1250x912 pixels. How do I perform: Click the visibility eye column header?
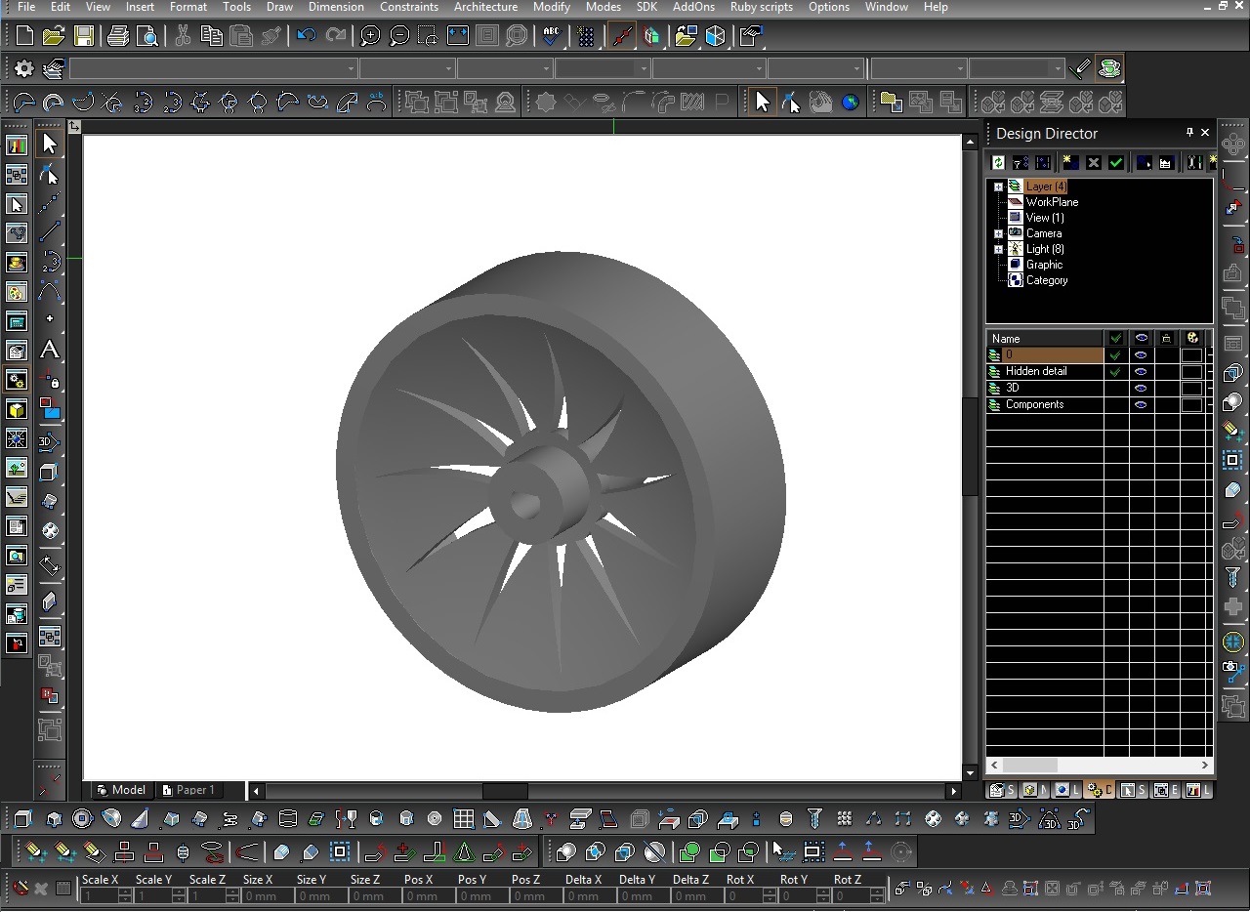tap(1141, 339)
